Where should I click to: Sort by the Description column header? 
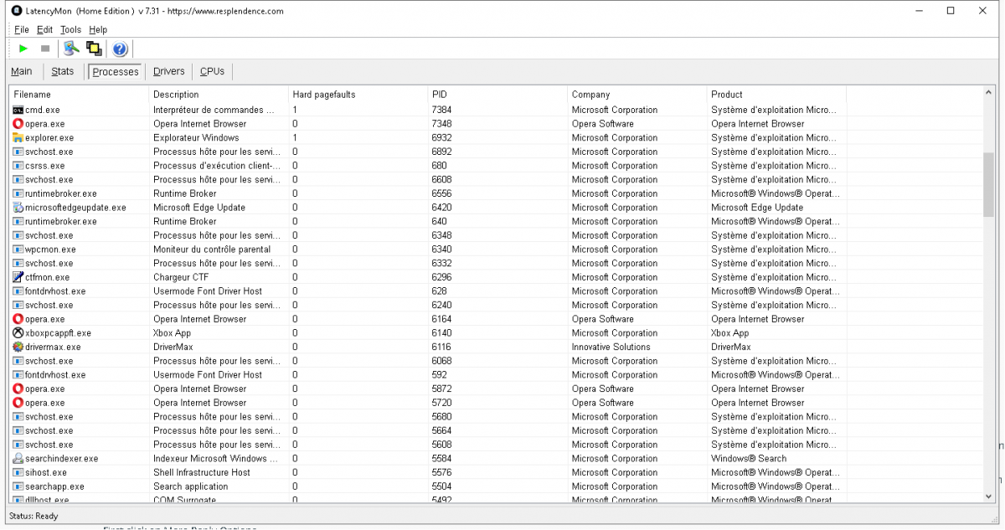pyautogui.click(x=219, y=95)
